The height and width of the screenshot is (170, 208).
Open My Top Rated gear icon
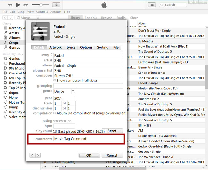click(5, 78)
